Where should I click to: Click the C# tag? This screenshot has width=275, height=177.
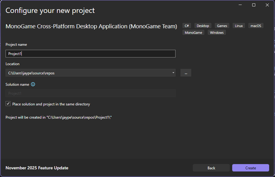(187, 26)
